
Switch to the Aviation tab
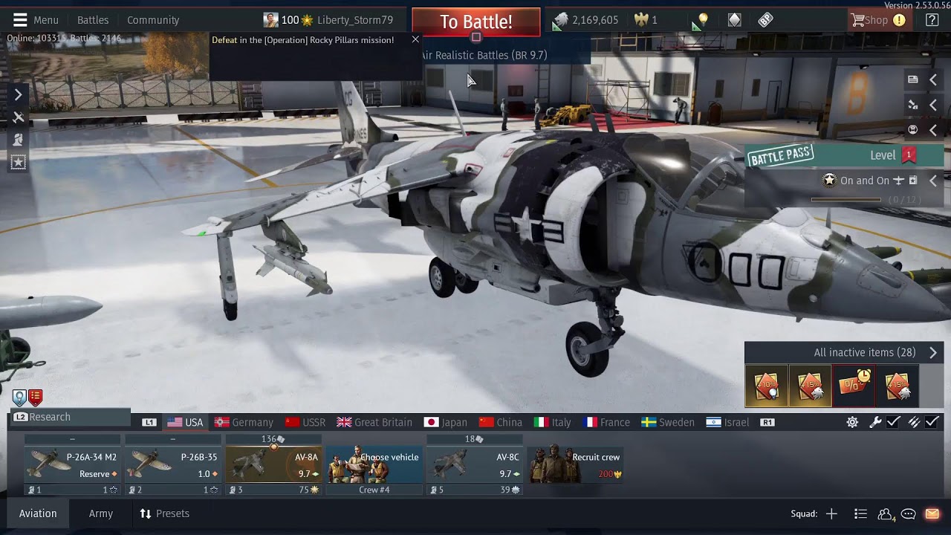[x=38, y=513]
